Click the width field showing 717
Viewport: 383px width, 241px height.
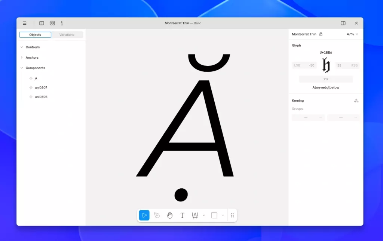pyautogui.click(x=326, y=79)
